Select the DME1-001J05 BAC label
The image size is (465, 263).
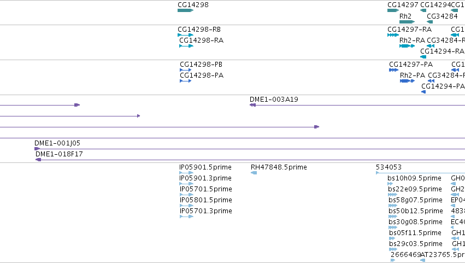(x=57, y=143)
